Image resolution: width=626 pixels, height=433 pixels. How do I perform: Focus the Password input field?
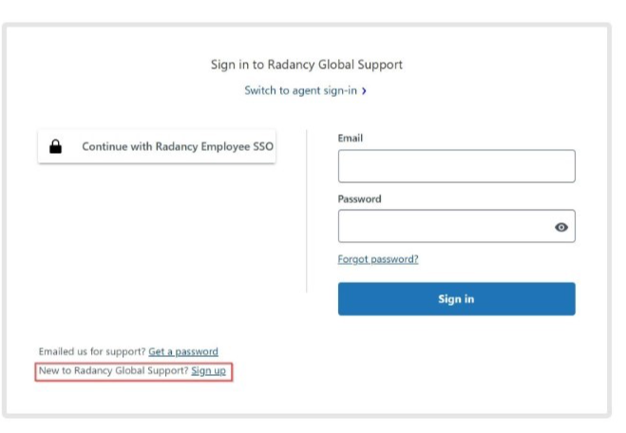[x=456, y=226]
